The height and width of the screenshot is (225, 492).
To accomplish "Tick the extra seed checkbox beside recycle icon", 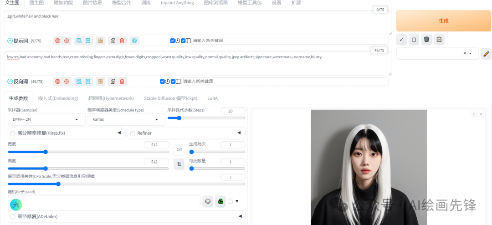I will tap(231, 201).
